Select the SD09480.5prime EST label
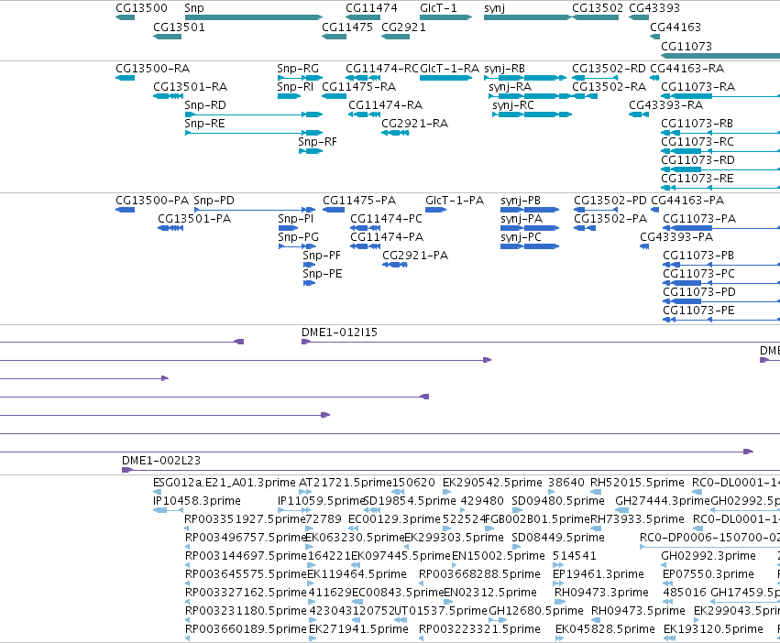The height and width of the screenshot is (643, 780). [558, 501]
